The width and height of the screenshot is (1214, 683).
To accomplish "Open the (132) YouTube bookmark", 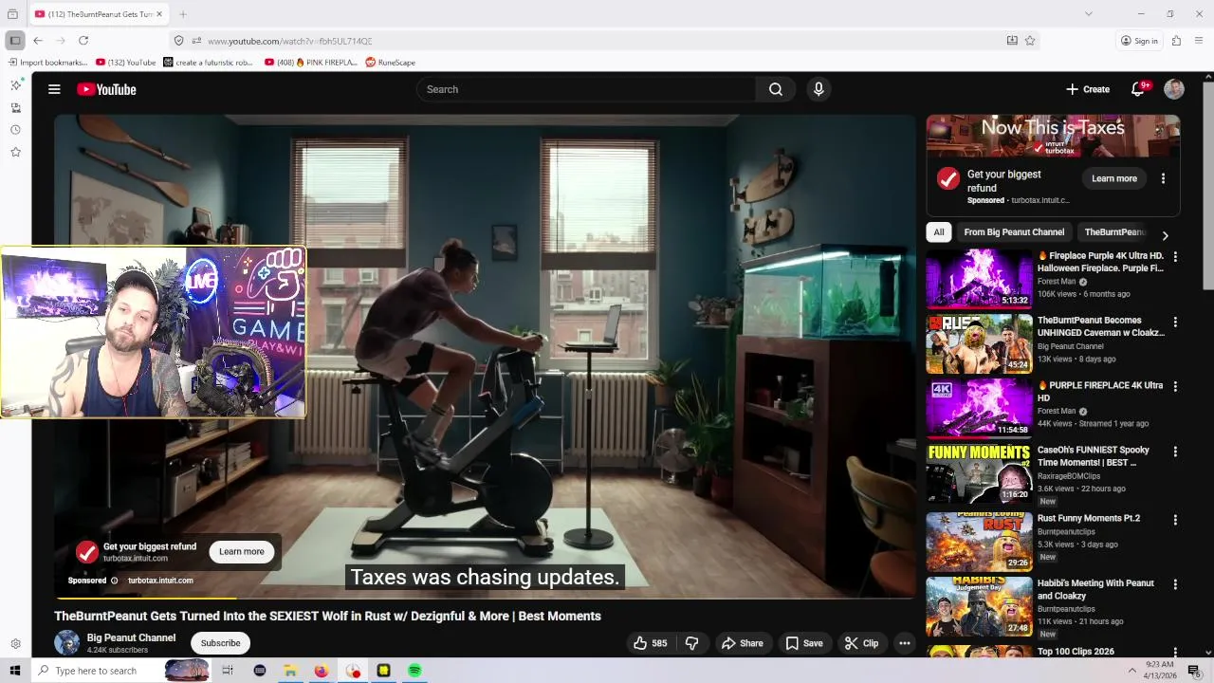I will (x=126, y=63).
